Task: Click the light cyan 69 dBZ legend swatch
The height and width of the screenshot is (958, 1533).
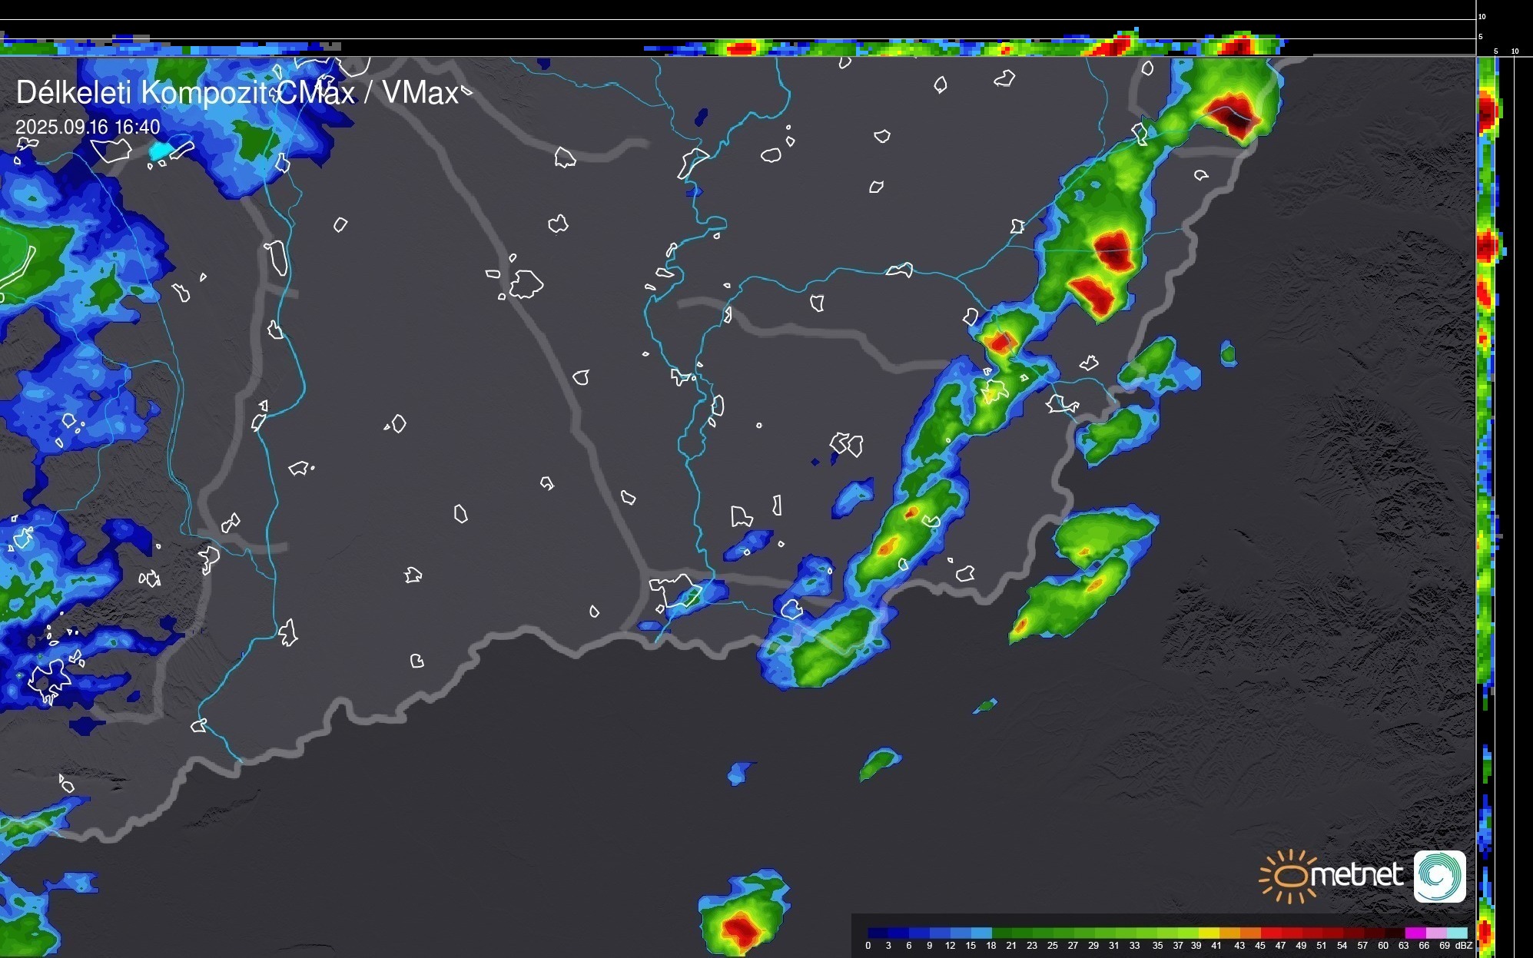Action: click(x=1457, y=933)
